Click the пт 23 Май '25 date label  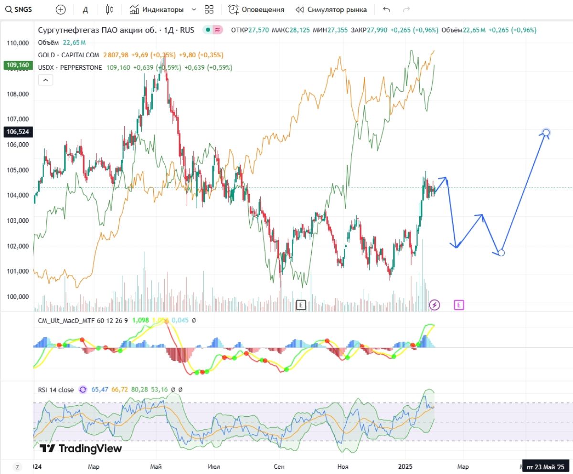(x=546, y=466)
